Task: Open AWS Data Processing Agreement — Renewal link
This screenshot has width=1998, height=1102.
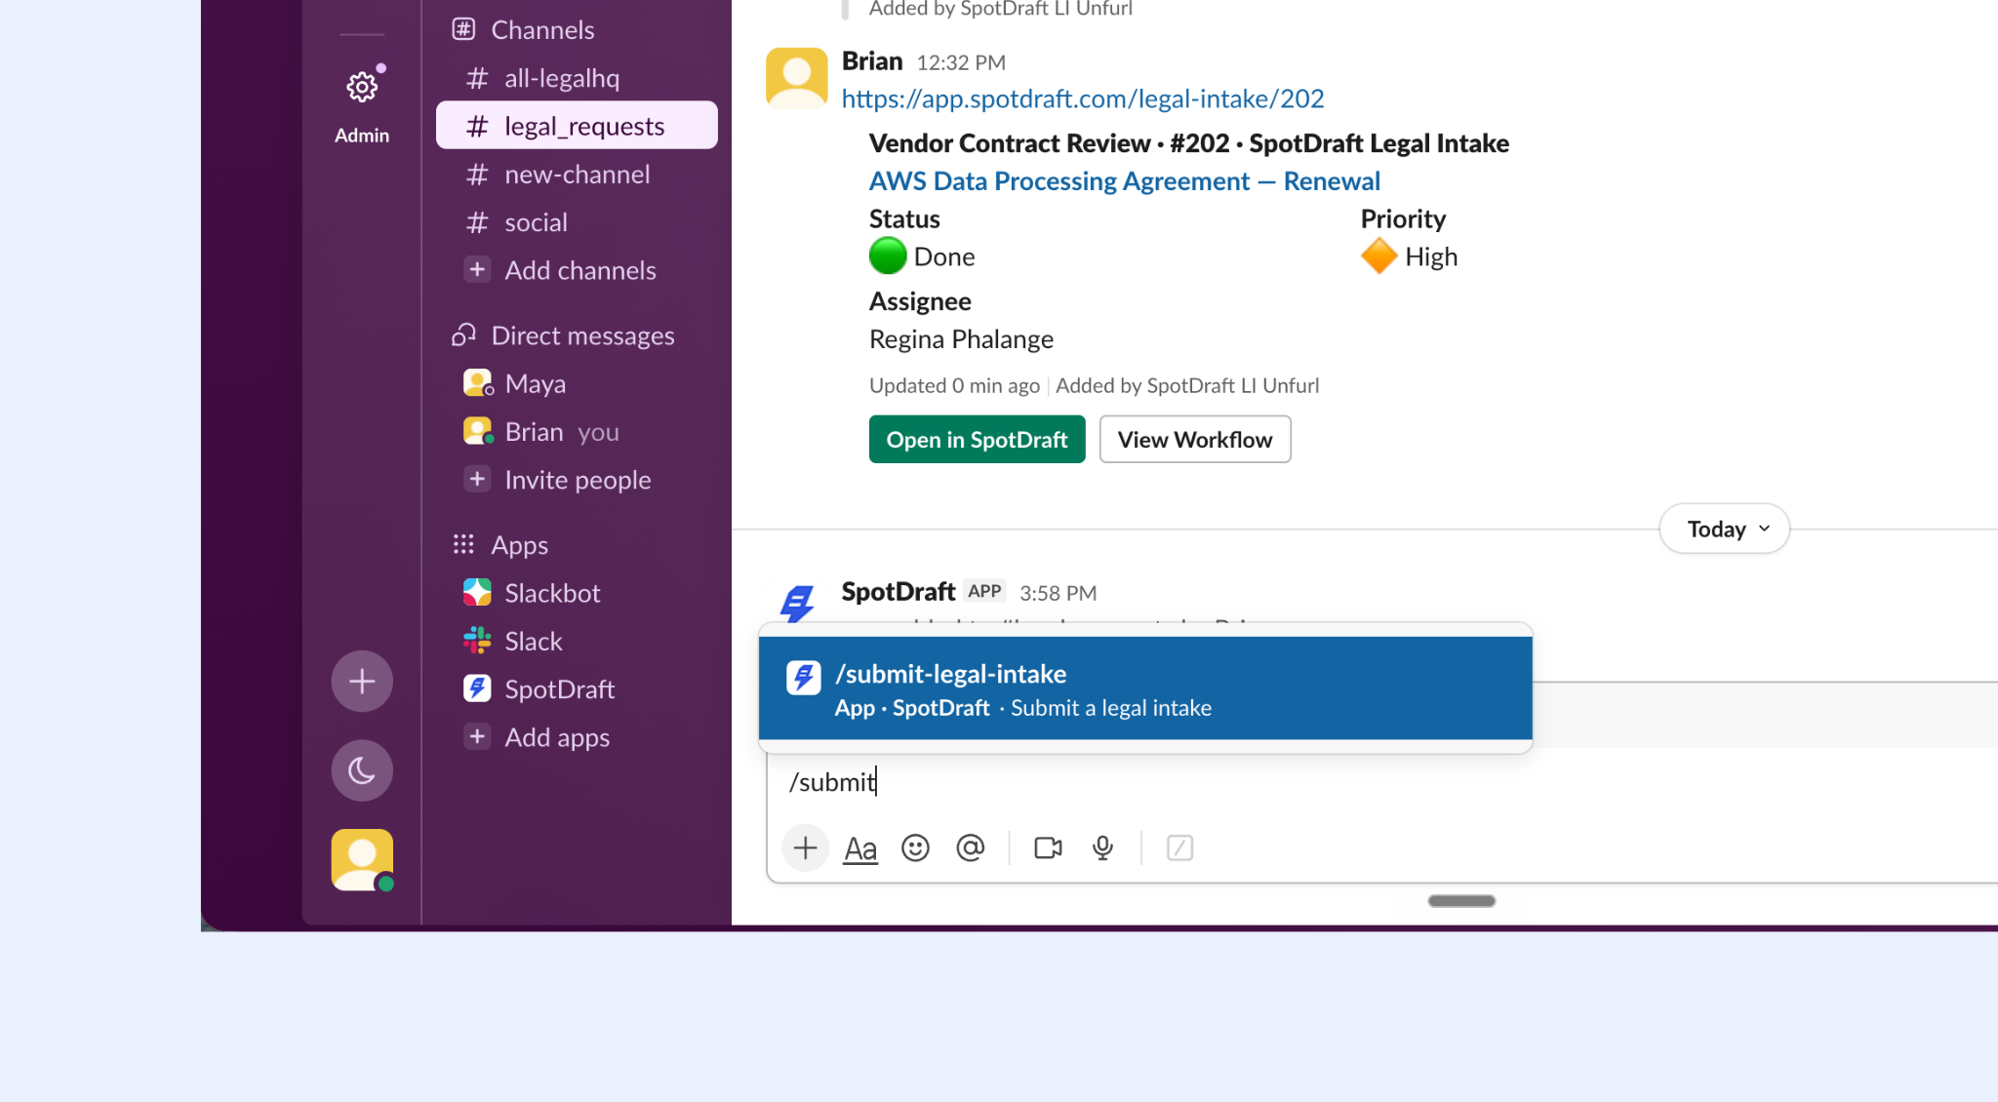Action: (x=1124, y=181)
